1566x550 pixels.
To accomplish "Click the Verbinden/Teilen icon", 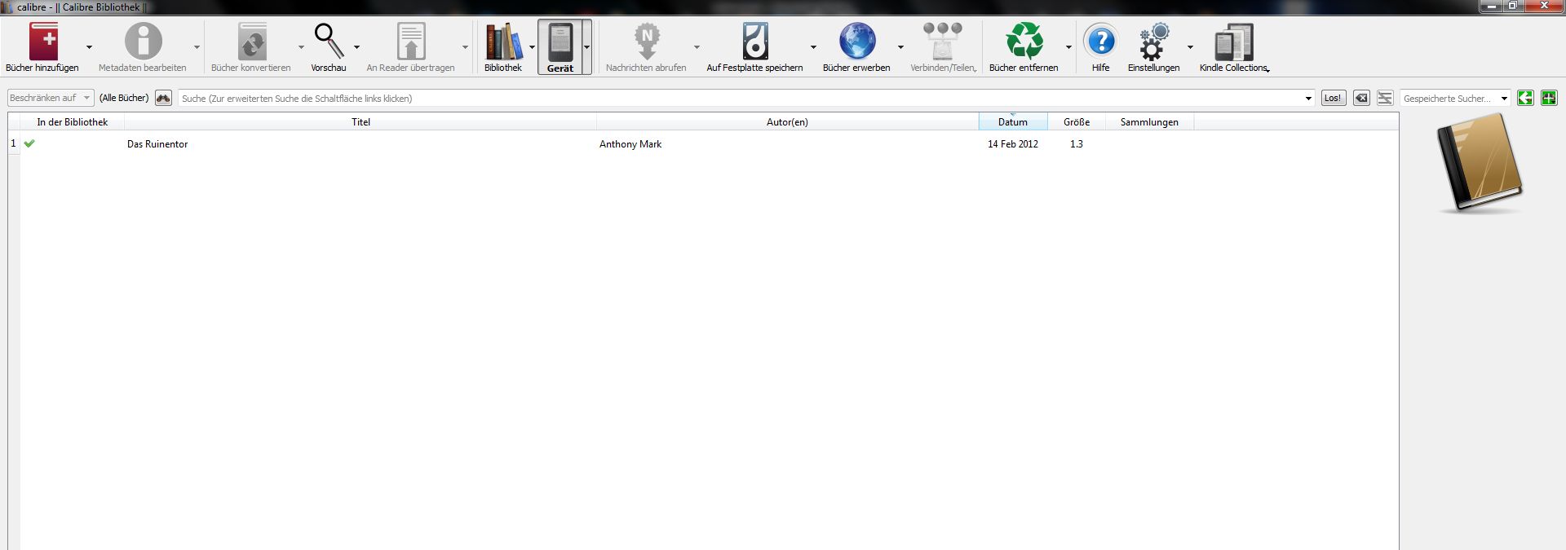I will 943,41.
